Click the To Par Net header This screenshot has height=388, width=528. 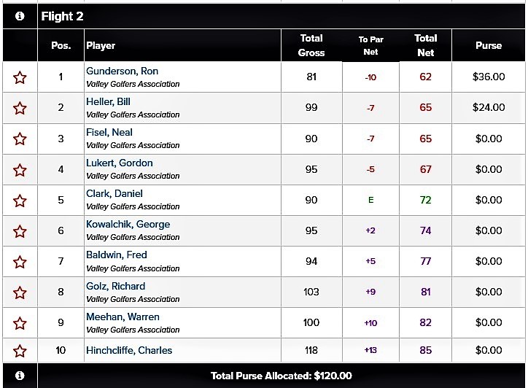[370, 45]
